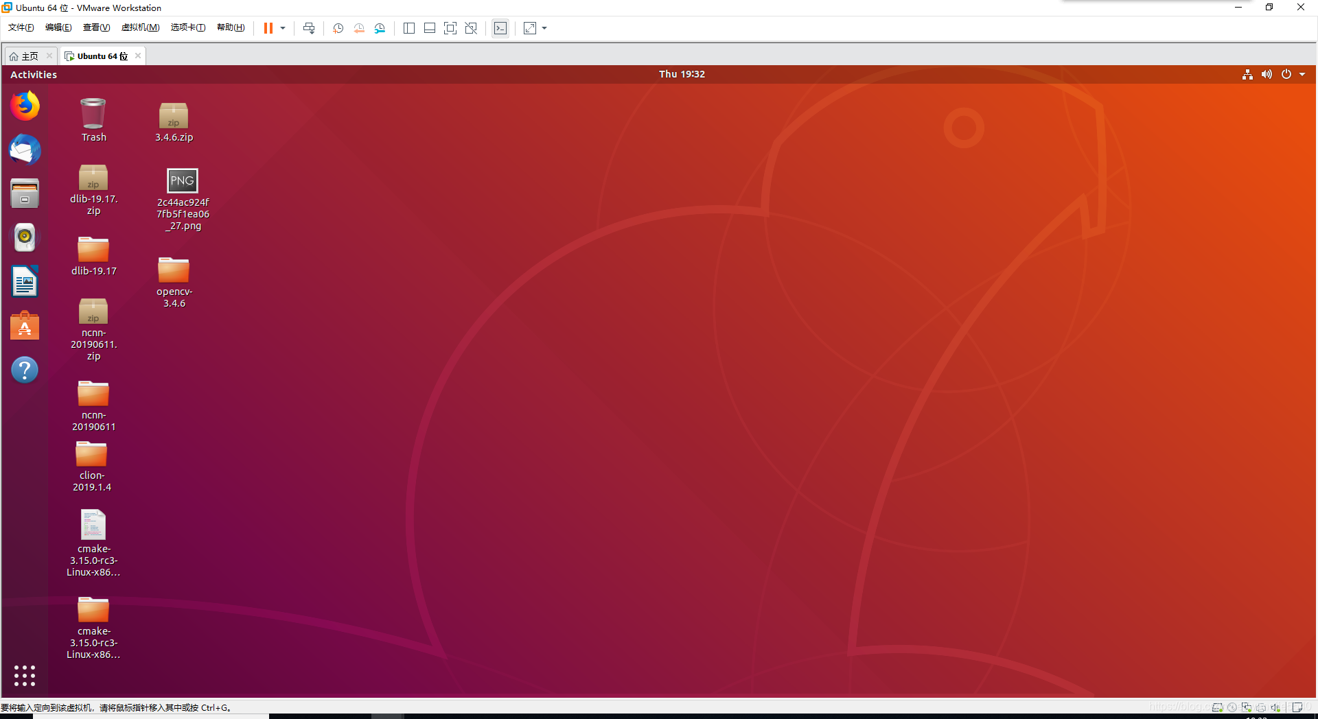Show Applications grid at dock bottom
The width and height of the screenshot is (1318, 719).
(25, 676)
